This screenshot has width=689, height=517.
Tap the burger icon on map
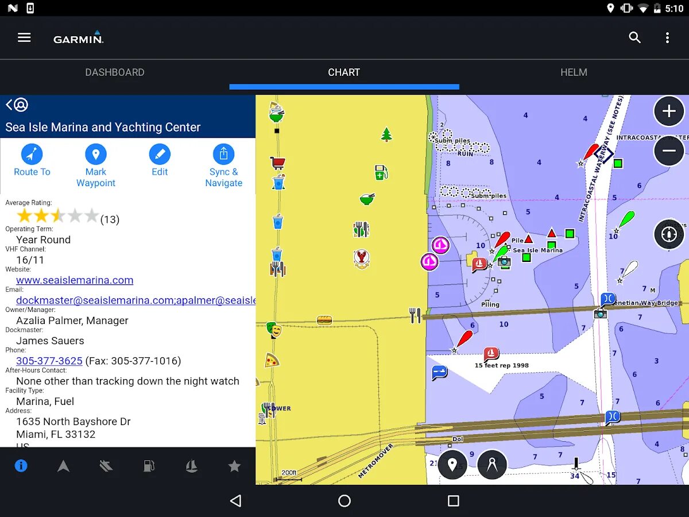[x=324, y=320]
